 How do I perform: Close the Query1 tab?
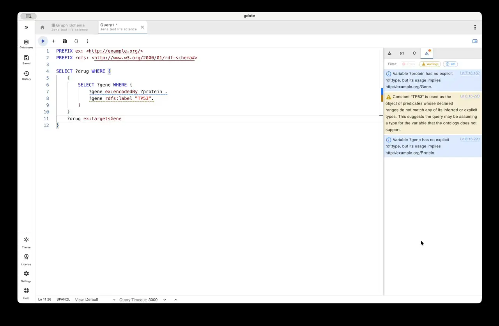tap(142, 27)
